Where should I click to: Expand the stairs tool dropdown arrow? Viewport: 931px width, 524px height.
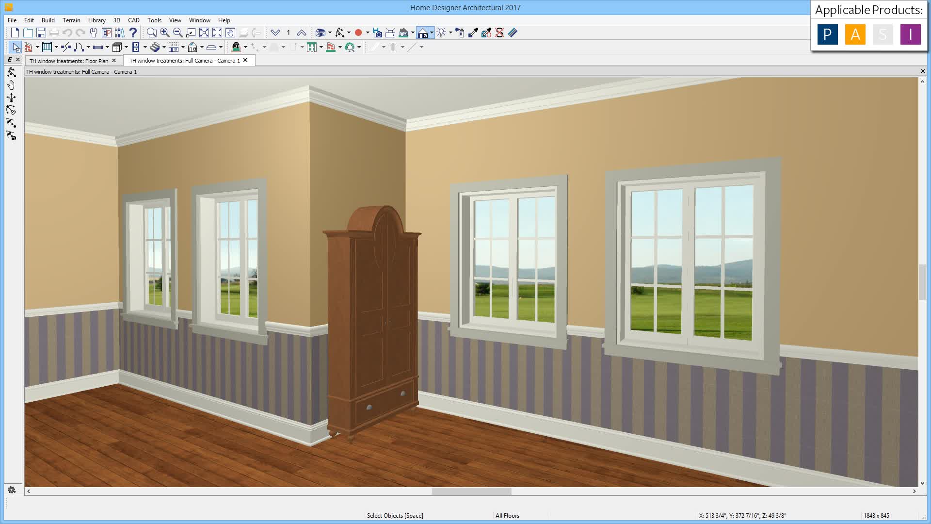point(164,47)
